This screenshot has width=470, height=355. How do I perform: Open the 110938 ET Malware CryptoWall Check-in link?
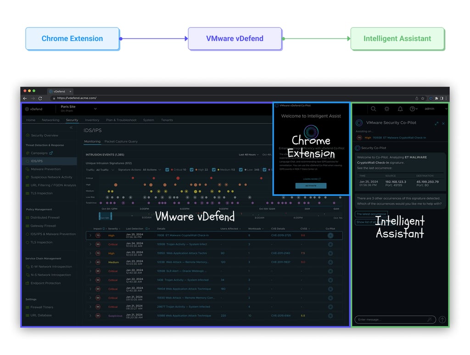(399, 138)
